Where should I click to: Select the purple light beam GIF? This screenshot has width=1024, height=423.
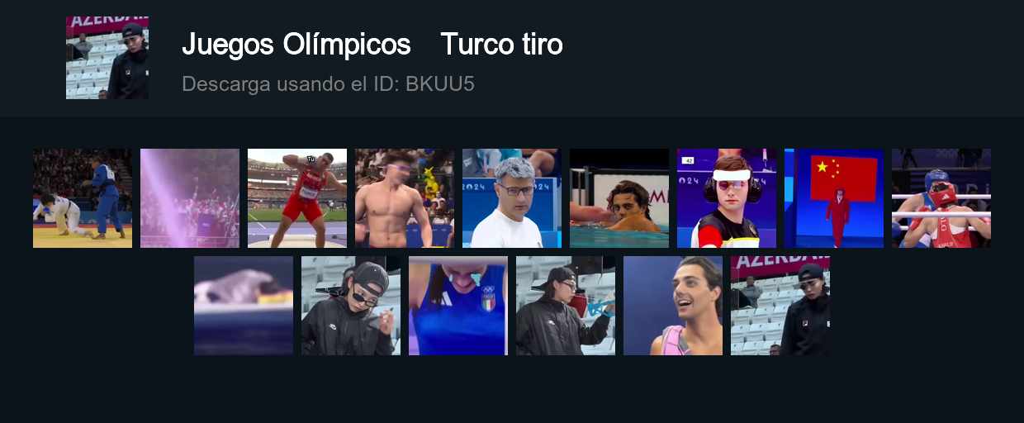click(190, 198)
